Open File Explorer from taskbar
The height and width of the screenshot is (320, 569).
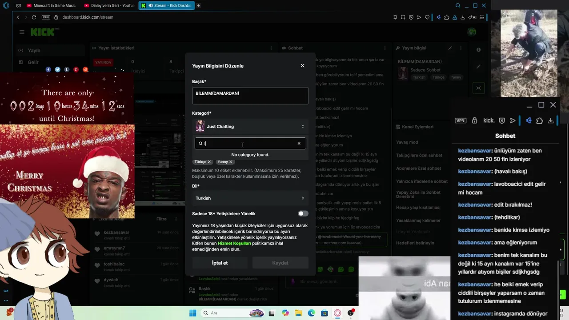pos(298,313)
